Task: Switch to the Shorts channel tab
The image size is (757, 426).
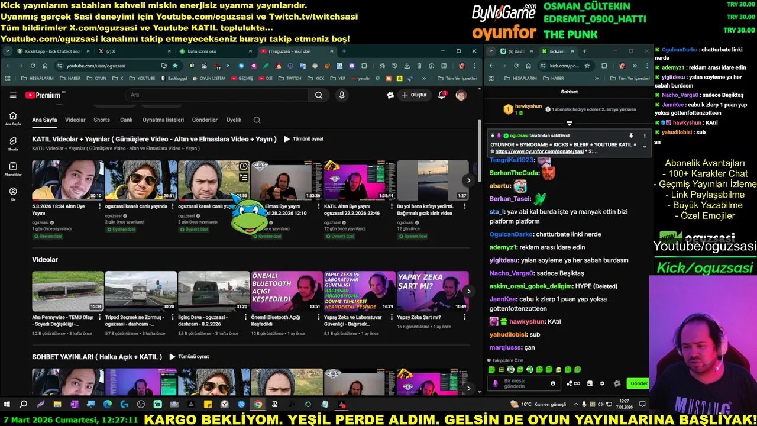Action: [102, 120]
